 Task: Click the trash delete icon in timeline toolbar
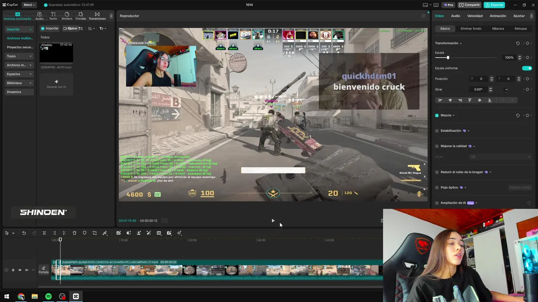click(74, 233)
